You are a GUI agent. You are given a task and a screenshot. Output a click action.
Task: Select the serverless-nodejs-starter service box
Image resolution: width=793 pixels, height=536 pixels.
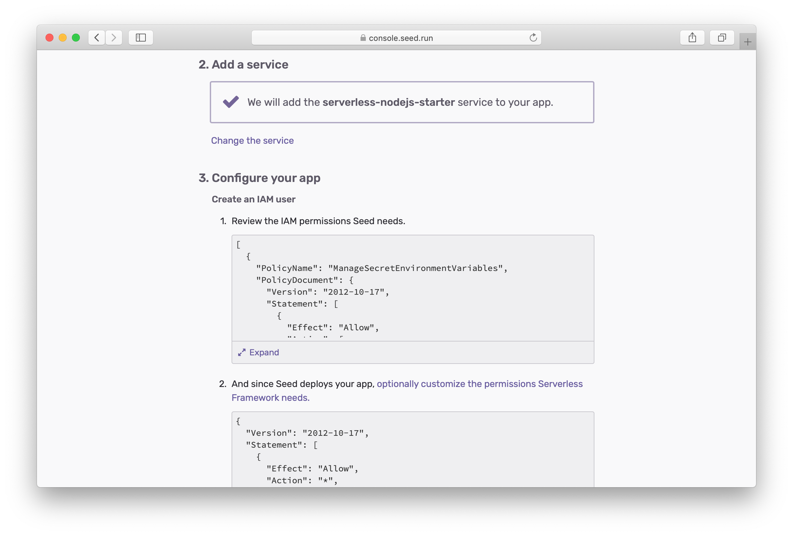[402, 102]
